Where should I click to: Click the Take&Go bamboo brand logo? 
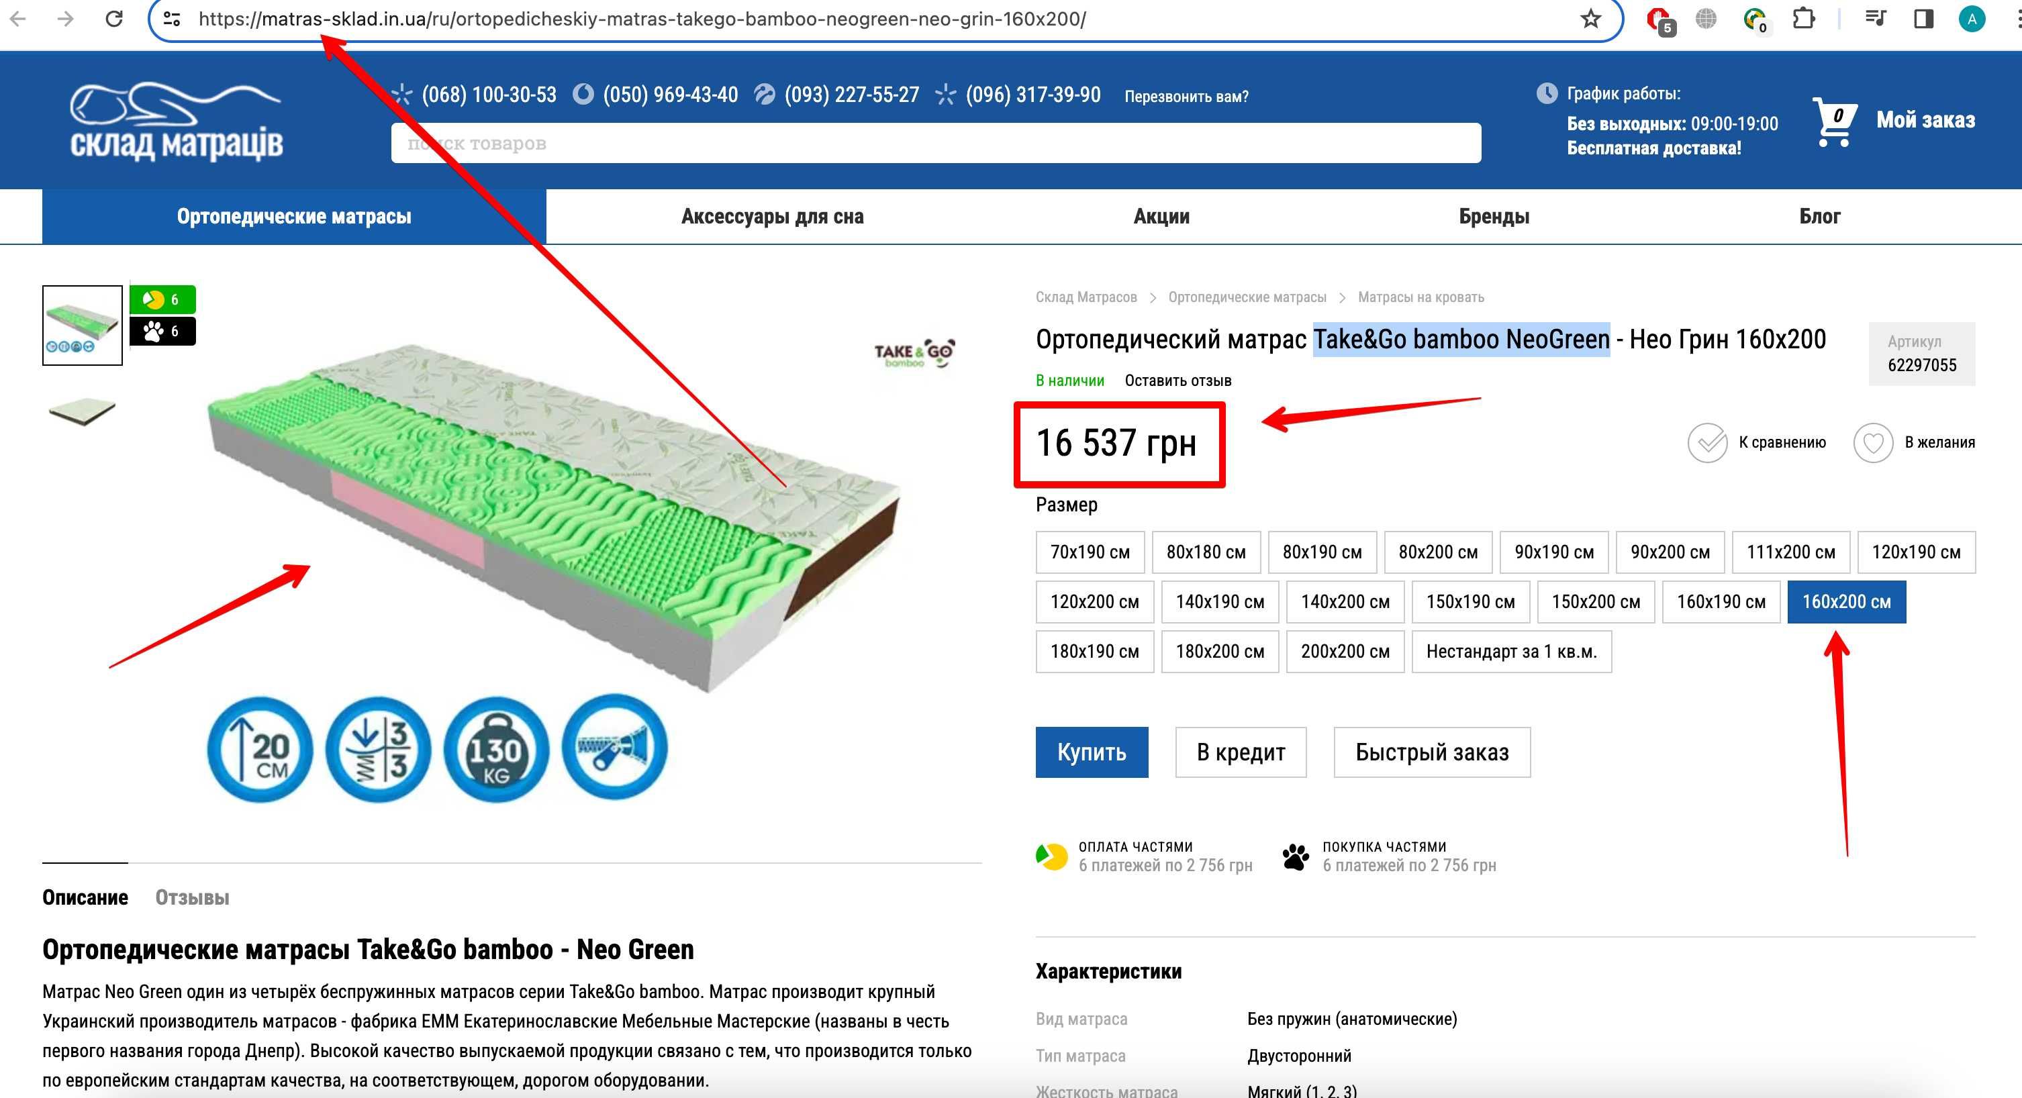(914, 353)
